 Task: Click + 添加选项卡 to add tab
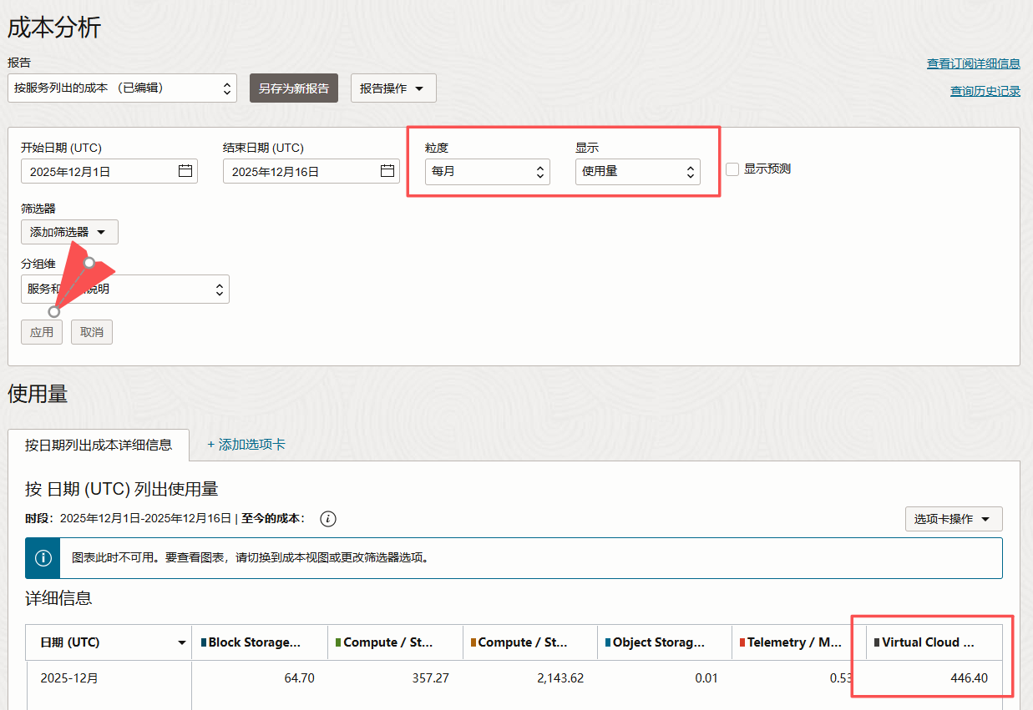point(246,445)
